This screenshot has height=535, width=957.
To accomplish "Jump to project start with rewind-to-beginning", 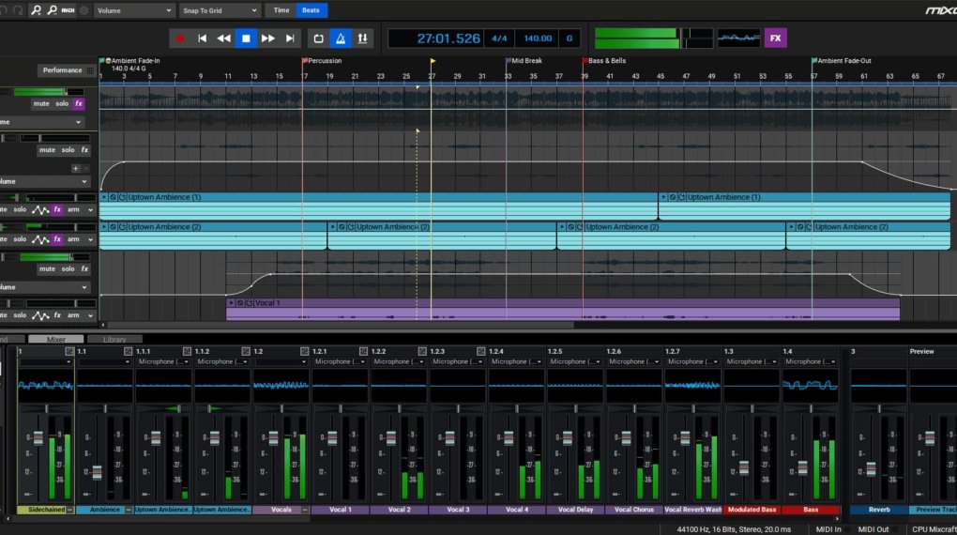I will tap(202, 38).
